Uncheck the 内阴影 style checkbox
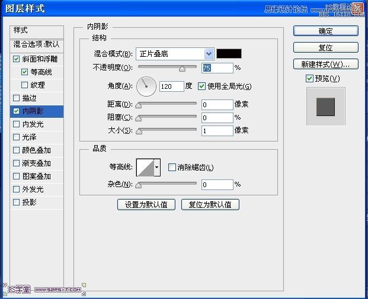Screen dimensions: 368x299 click(16, 111)
